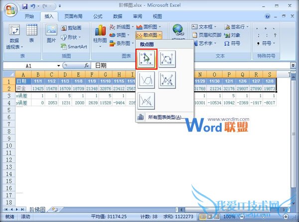Switch to the Data (数据) tab

(x=118, y=16)
